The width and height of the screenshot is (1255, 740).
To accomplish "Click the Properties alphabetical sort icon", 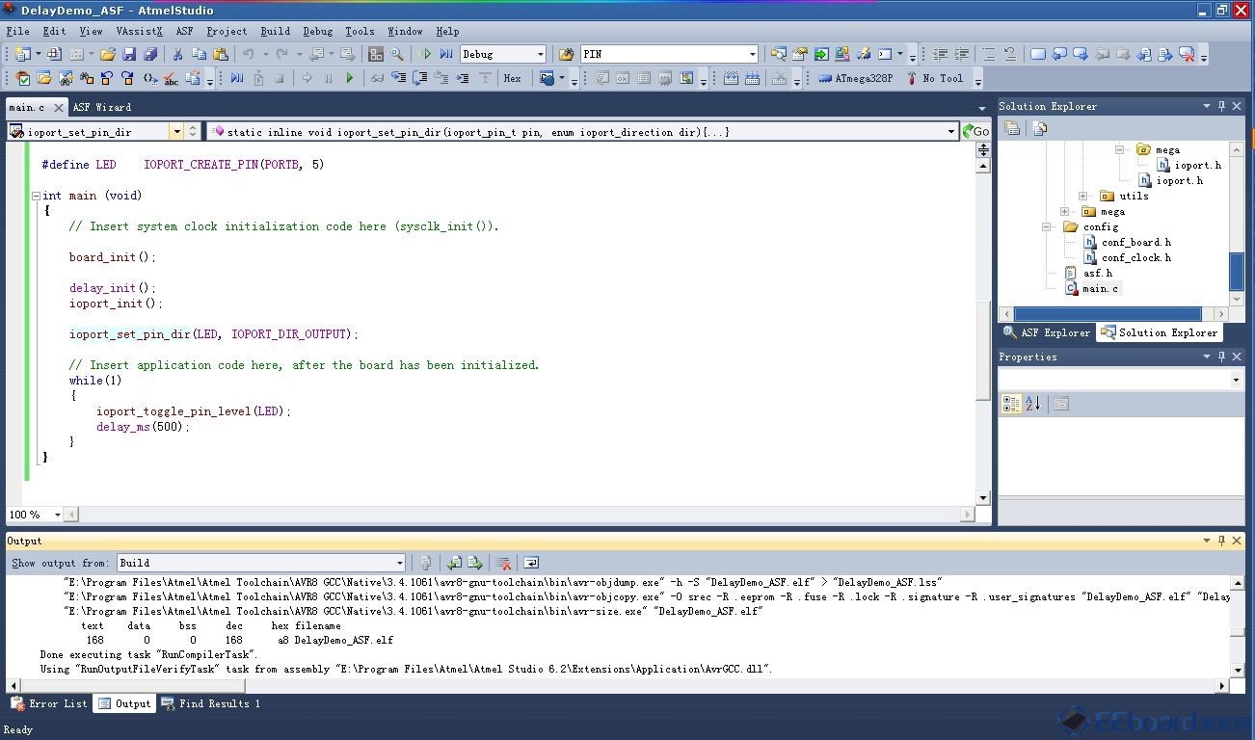I will pyautogui.click(x=1032, y=404).
